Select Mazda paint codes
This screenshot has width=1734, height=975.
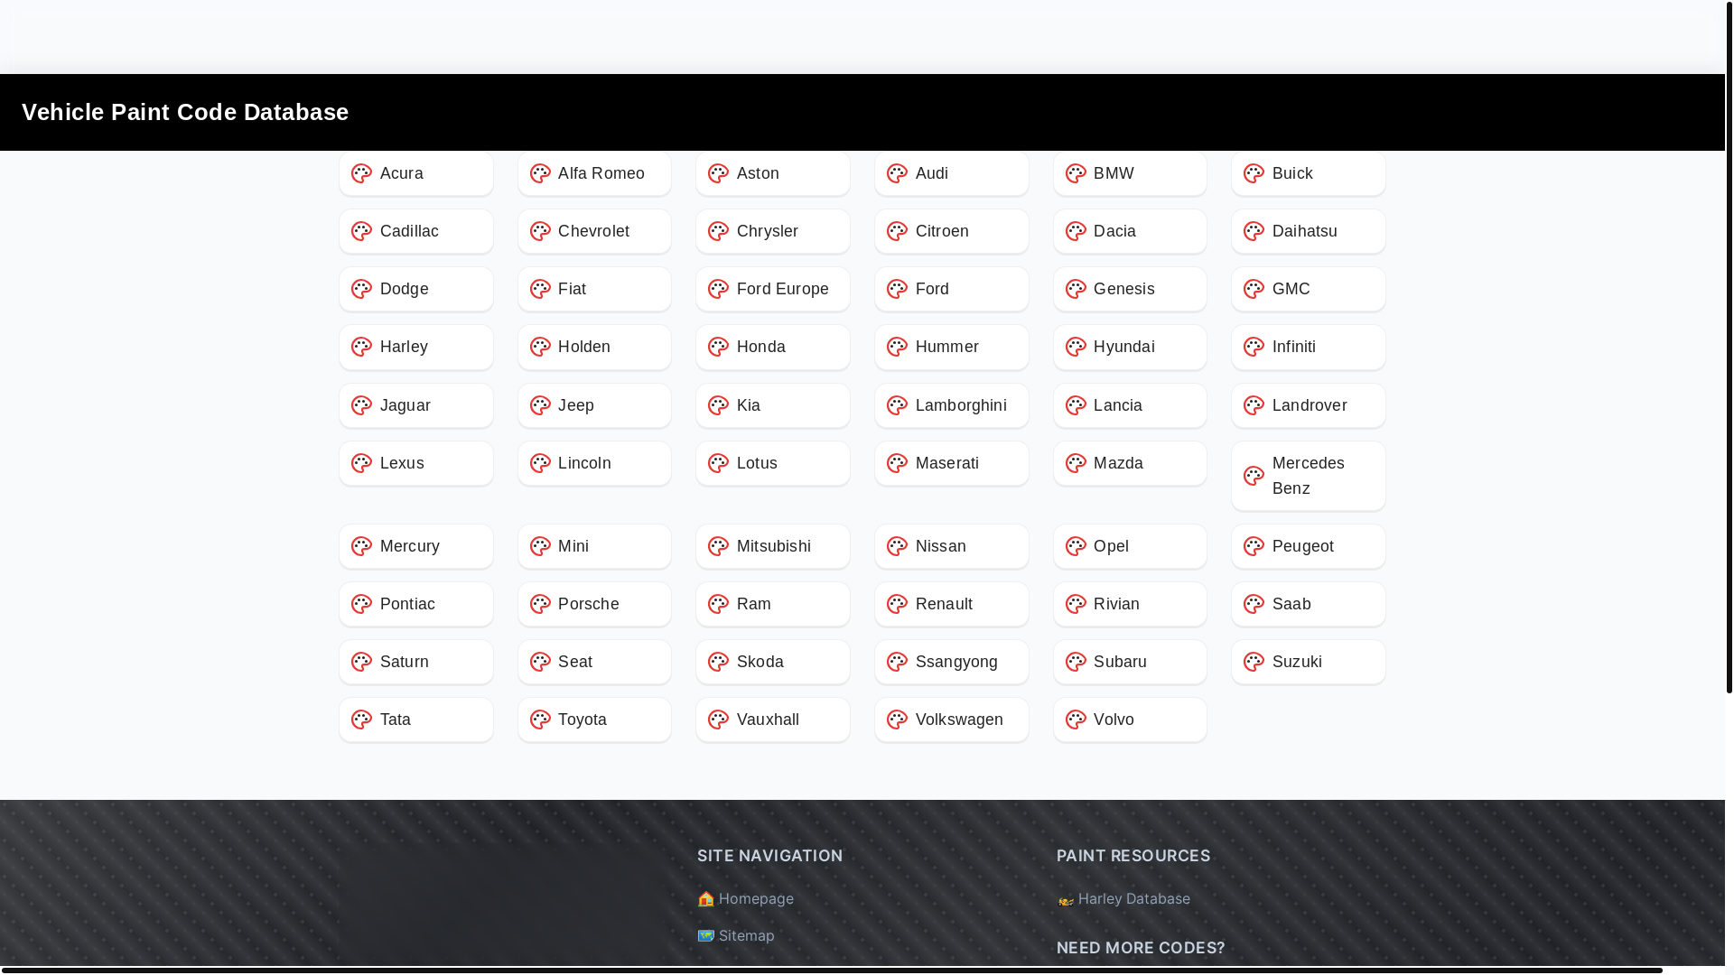[x=1130, y=463]
